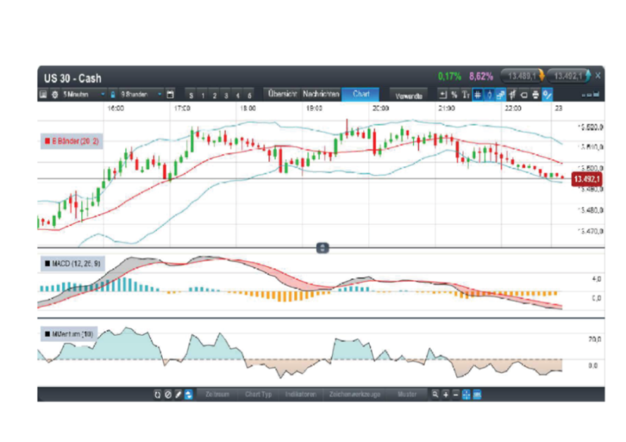Zoom in with the plus icon

point(446,395)
